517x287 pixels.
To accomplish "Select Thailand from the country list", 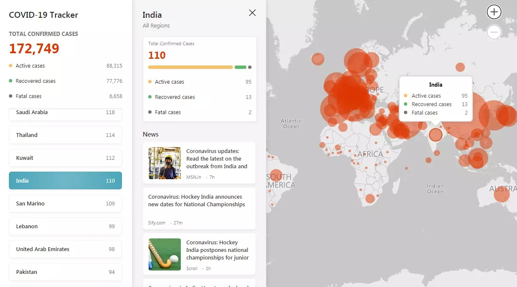I will click(65, 135).
